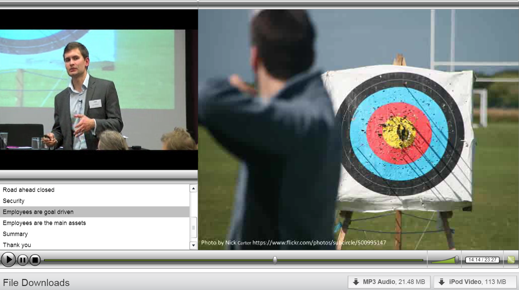The width and height of the screenshot is (519, 290).
Task: Select 'Employees are goal driven' chapter
Action: (x=38, y=212)
